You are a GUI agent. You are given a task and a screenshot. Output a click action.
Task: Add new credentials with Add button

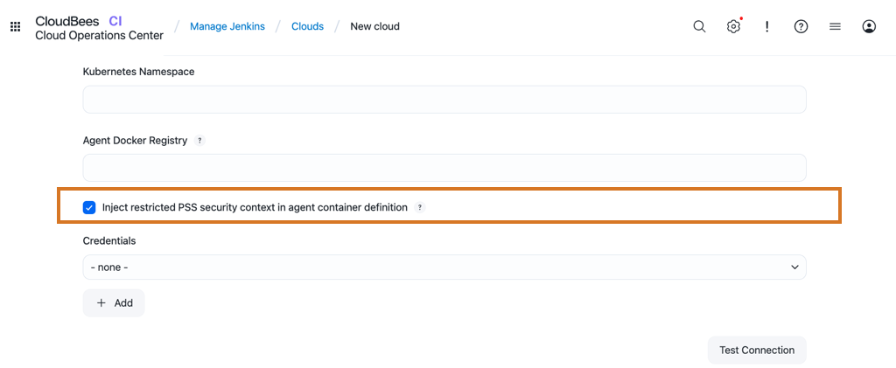coord(114,303)
